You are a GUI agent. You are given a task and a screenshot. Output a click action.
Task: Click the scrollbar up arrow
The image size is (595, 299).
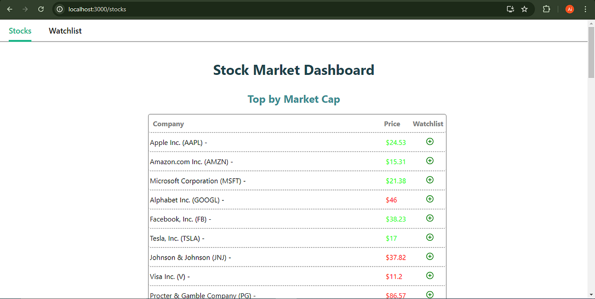(591, 23)
